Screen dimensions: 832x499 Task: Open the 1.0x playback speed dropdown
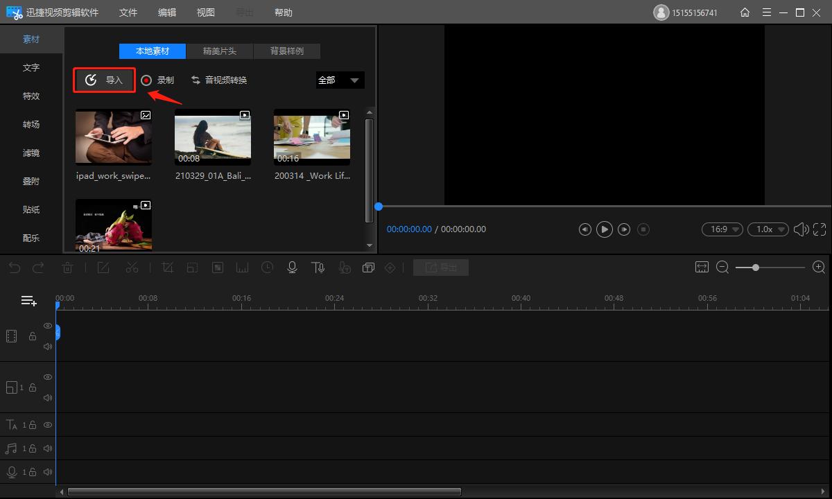tap(768, 229)
